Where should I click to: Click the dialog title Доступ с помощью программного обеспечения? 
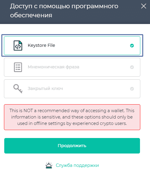pos(64,11)
